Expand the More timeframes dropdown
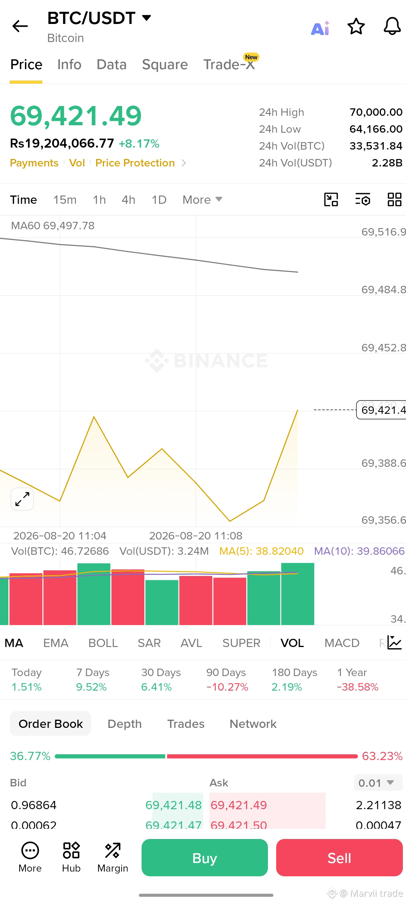Image resolution: width=406 pixels, height=903 pixels. [x=202, y=199]
